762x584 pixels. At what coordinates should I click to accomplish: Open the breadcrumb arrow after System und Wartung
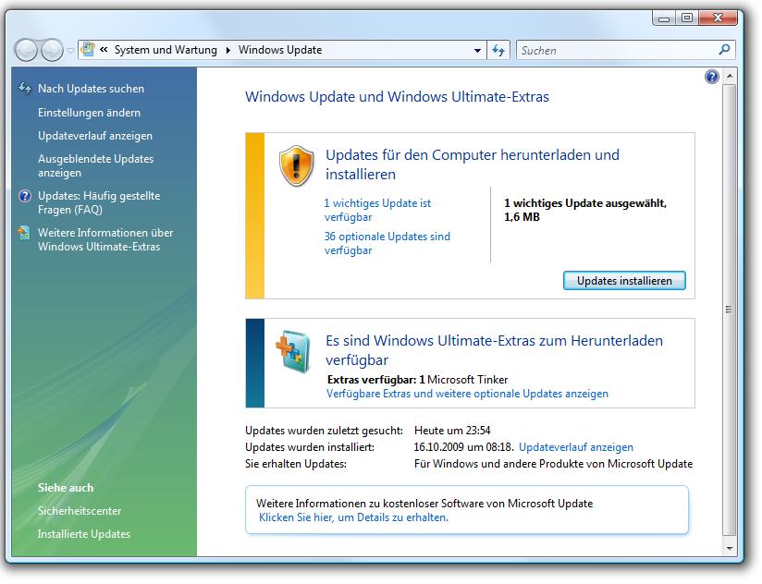(x=227, y=50)
